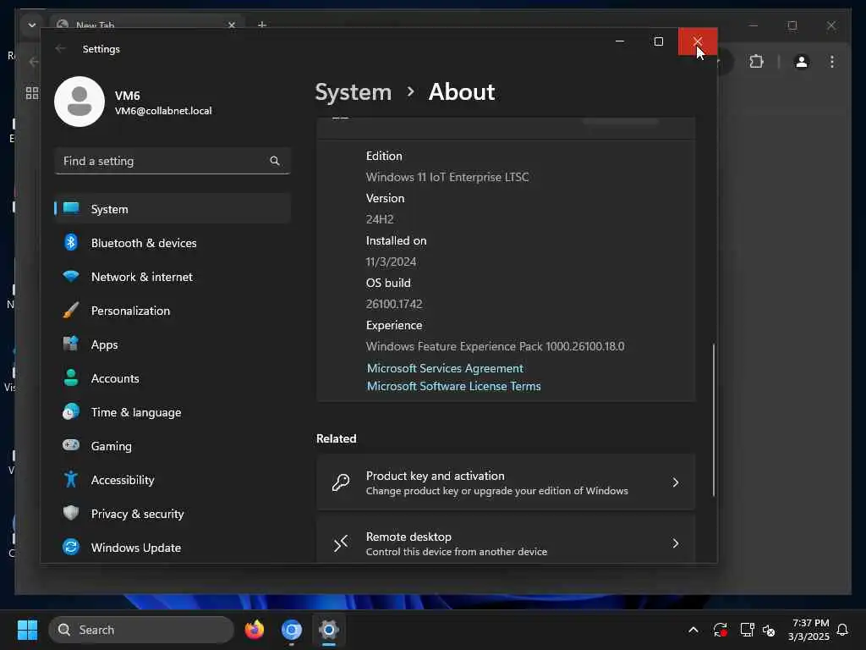866x650 pixels.
Task: Click the Wi-Fi network icon in sidebar
Action: click(x=71, y=276)
